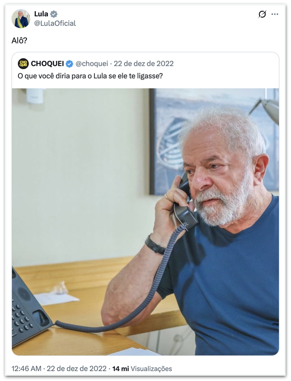The height and width of the screenshot is (381, 291).
Task: Click the Grok slashed-circle icon
Action: coord(262,14)
